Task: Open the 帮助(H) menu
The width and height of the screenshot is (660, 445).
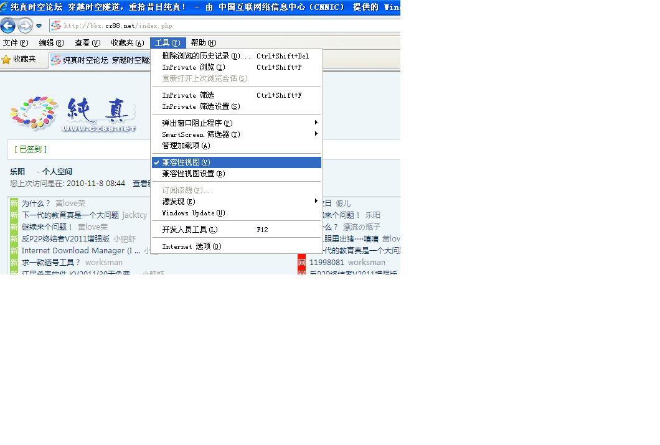Action: (204, 42)
